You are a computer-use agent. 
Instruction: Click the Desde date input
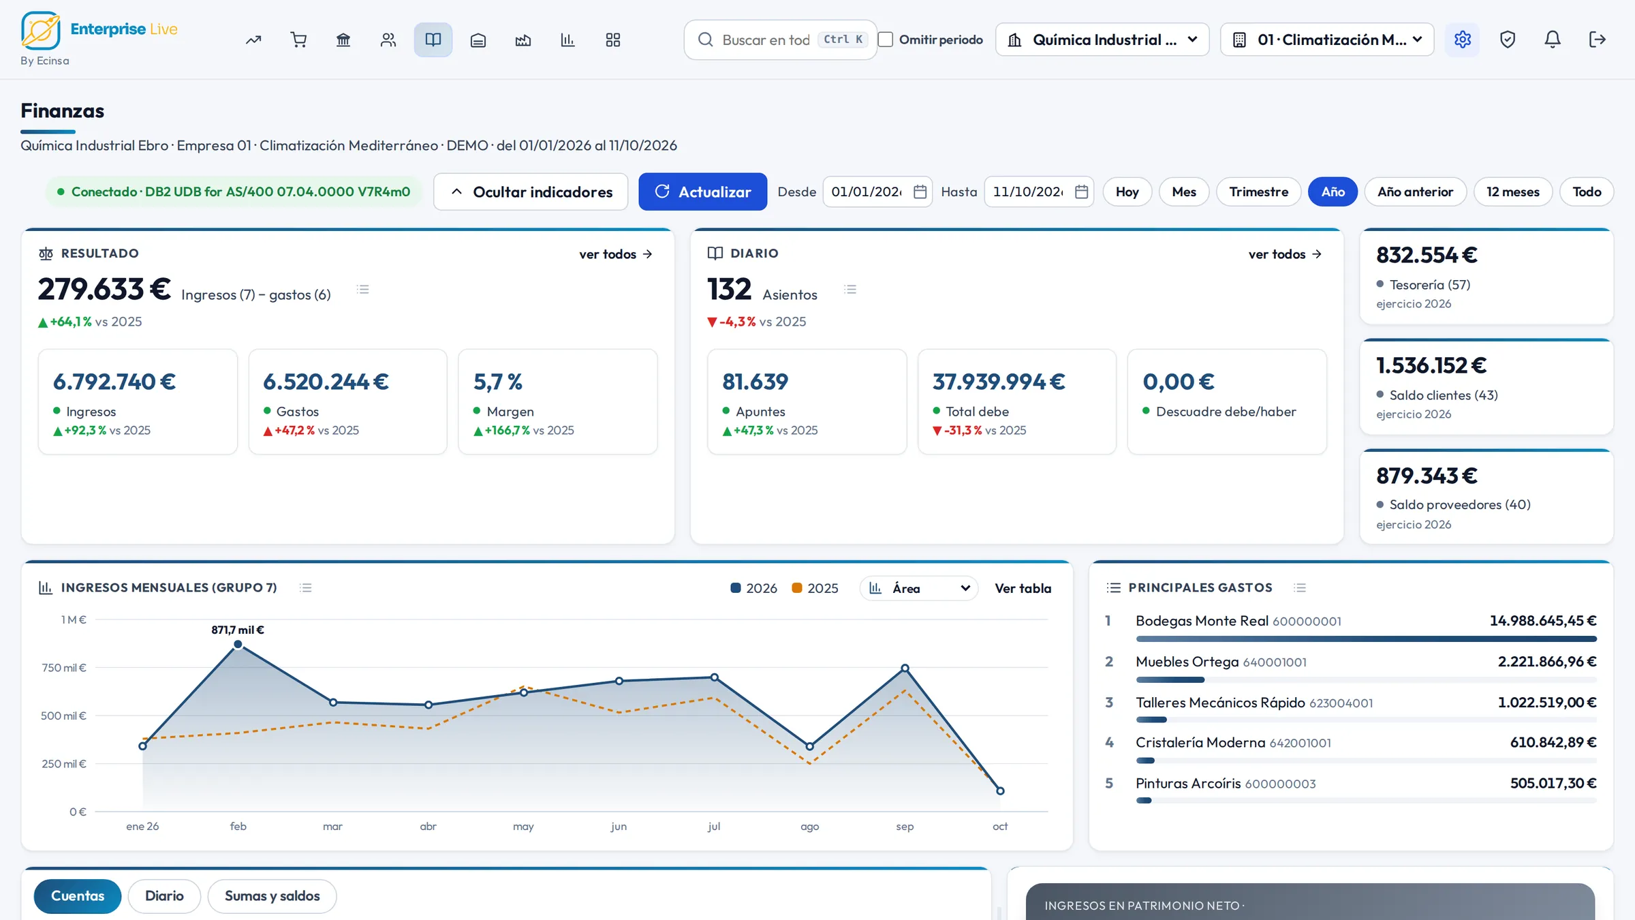coord(877,191)
